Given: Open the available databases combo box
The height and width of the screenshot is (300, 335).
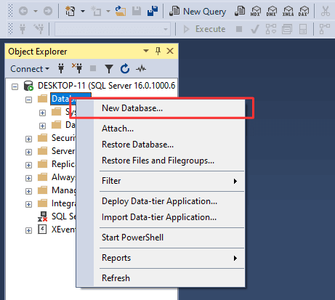Looking at the screenshot, I should coord(113,29).
